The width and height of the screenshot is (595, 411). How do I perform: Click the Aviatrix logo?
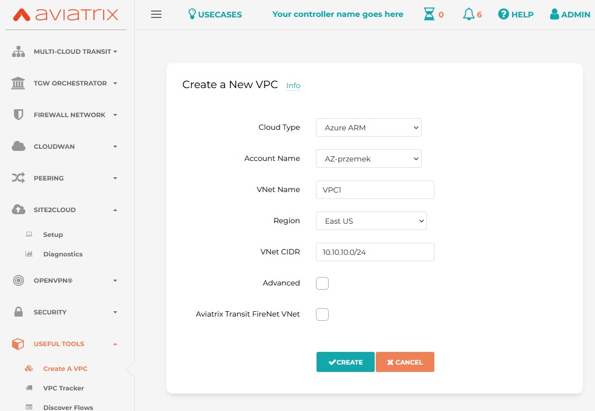66,14
